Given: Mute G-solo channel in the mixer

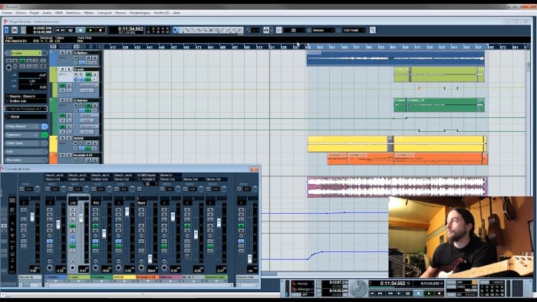Looking at the screenshot, I should (x=73, y=210).
